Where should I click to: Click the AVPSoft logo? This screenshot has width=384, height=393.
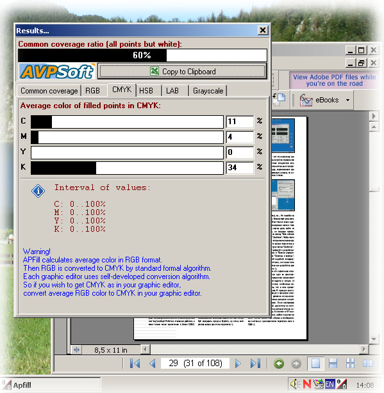57,72
